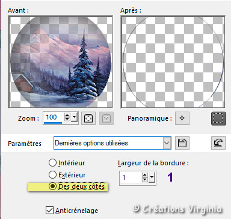Select the Des deux côtés radio button
Image resolution: width=231 pixels, height=219 pixels.
(53, 186)
